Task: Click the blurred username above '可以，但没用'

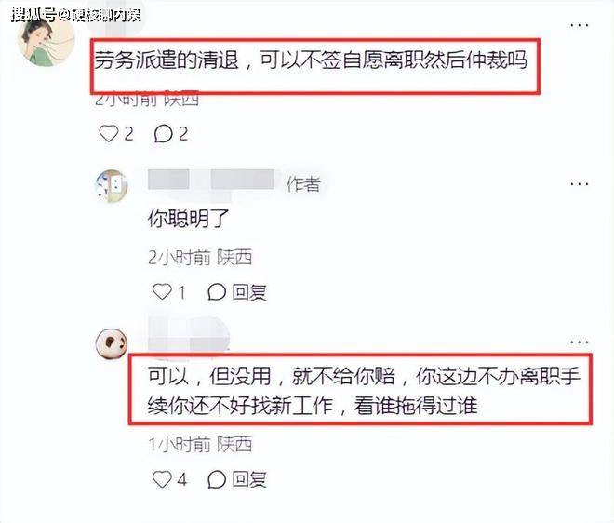Action: click(x=188, y=334)
